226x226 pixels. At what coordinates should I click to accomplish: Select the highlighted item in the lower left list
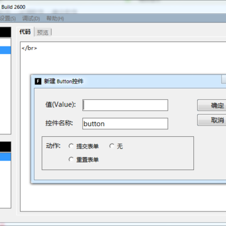(x=6, y=157)
